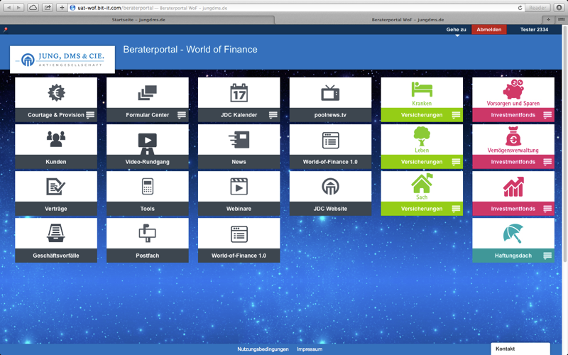Expand the Haftungsdach submenu
Screen dimensions: 568x355
547,256
